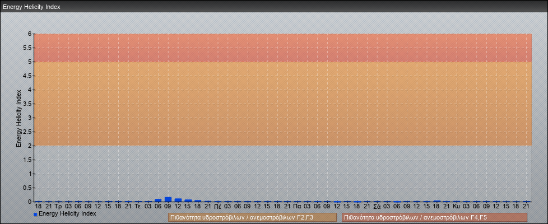This screenshot has width=548, height=224.
Task: Click the first '18' hour label on x-axis
Action: tap(38, 206)
